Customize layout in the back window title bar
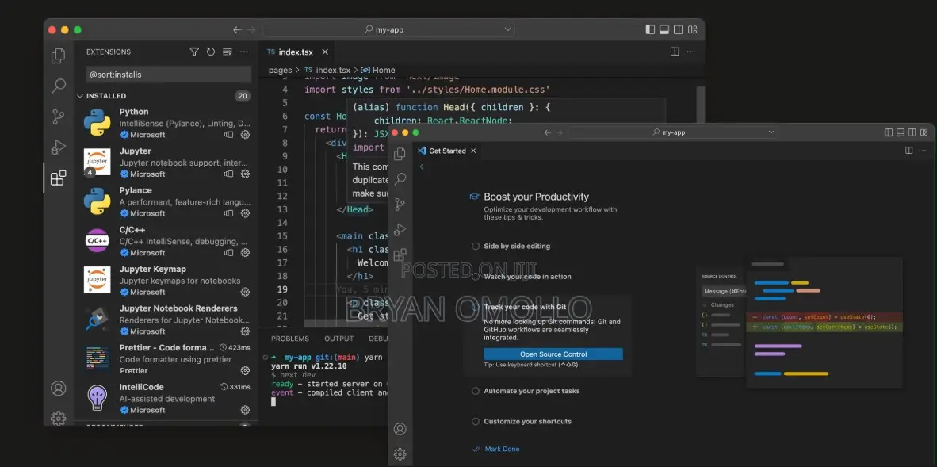 693,29
